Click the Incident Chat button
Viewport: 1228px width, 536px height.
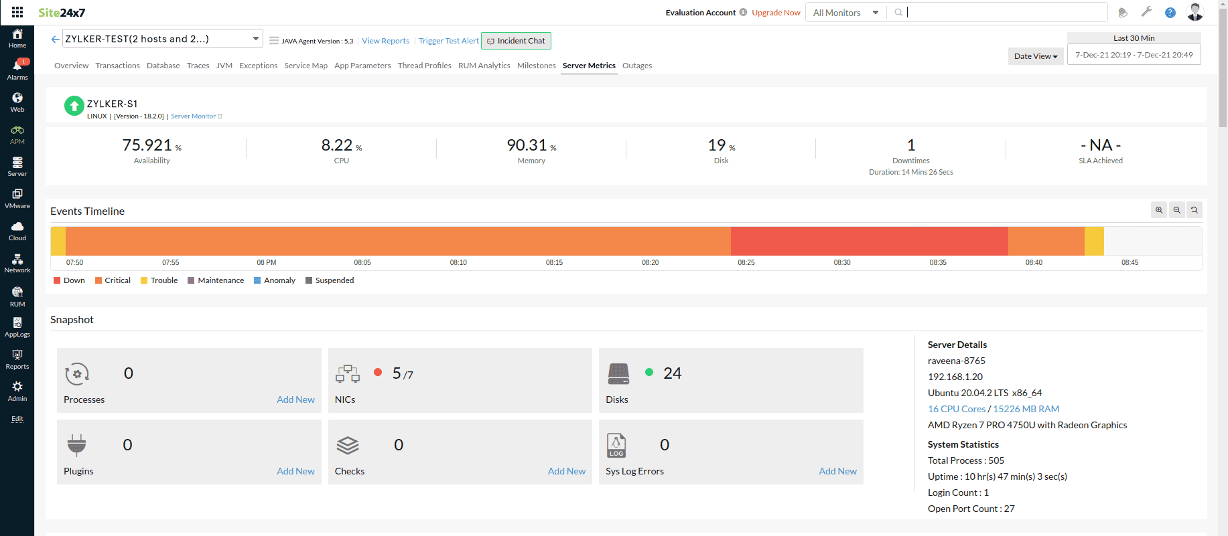(x=516, y=41)
